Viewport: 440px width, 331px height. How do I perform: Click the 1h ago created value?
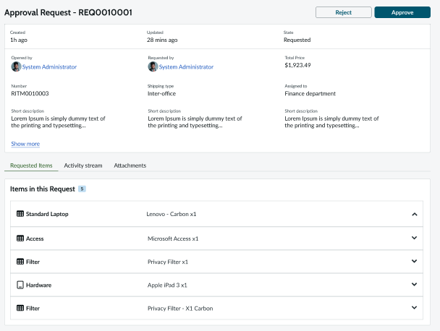click(x=19, y=40)
